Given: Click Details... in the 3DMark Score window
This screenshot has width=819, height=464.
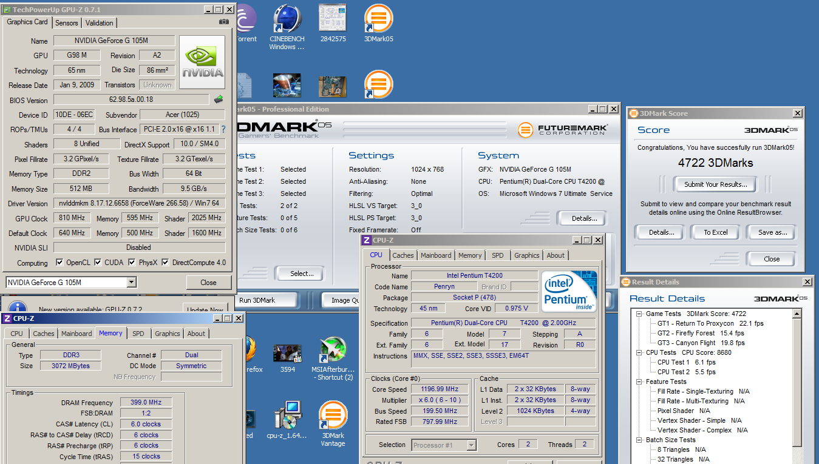Looking at the screenshot, I should 661,232.
